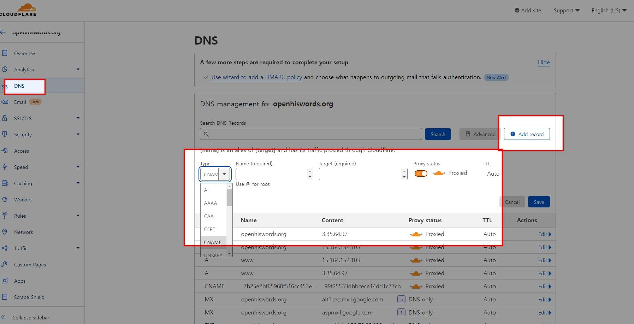
Task: Expand the Caching submenu
Action: pos(78,183)
